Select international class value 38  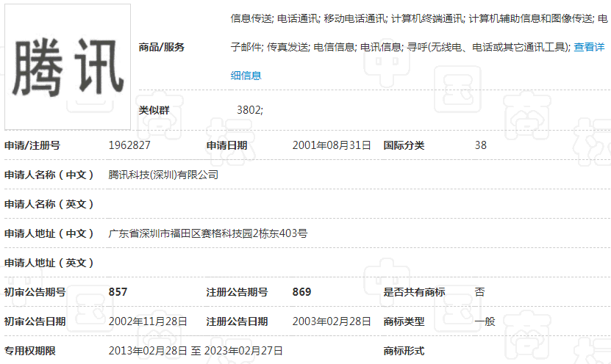tap(481, 145)
